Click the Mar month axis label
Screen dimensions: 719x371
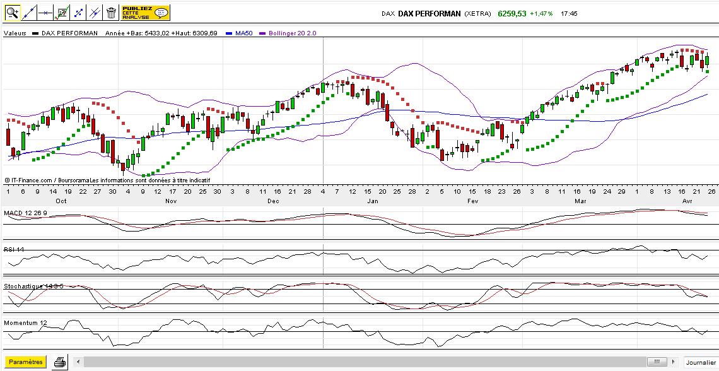coord(580,201)
